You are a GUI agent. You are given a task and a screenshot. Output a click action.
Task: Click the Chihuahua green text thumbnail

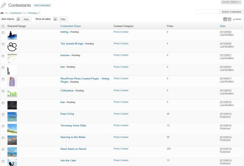click(12, 94)
